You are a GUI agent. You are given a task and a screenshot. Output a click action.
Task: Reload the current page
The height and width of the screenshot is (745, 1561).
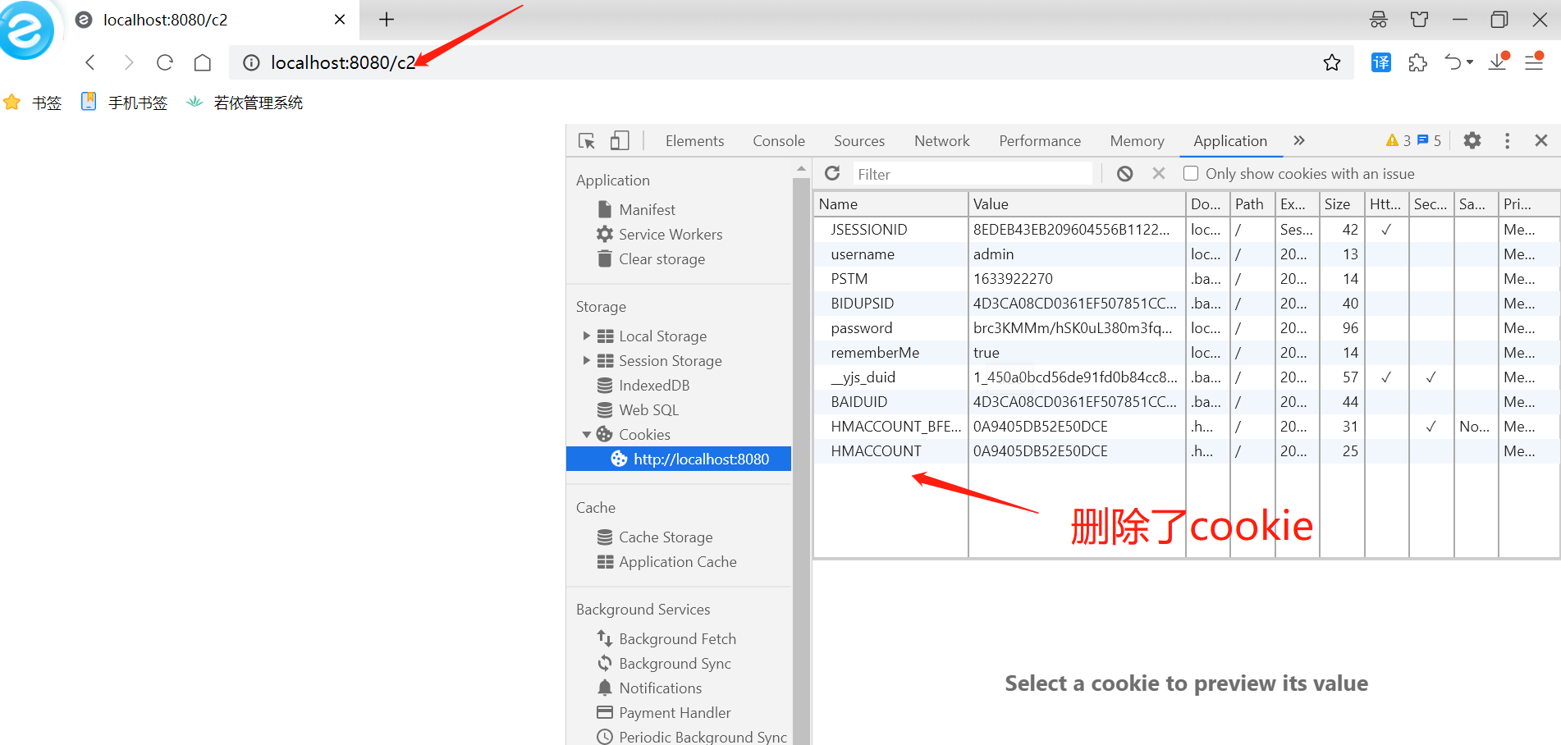(165, 62)
